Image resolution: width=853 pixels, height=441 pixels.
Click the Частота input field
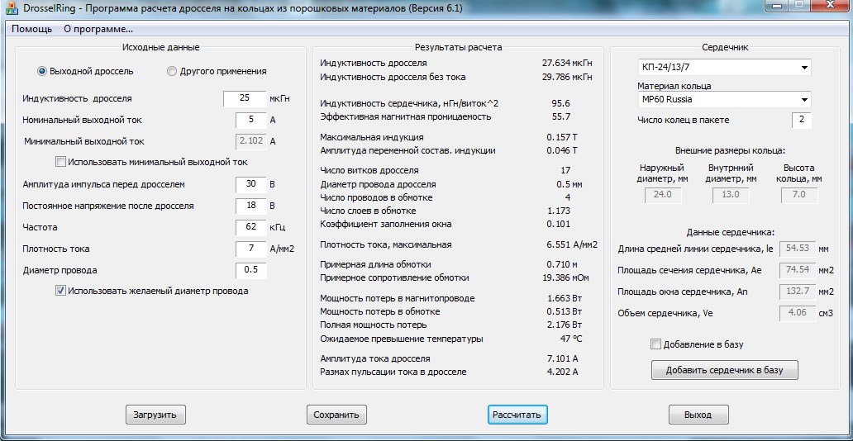250,227
